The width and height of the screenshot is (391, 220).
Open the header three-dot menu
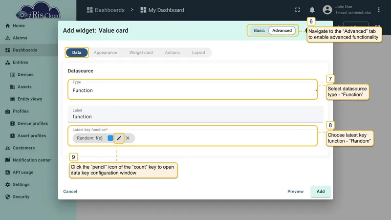pos(378,10)
